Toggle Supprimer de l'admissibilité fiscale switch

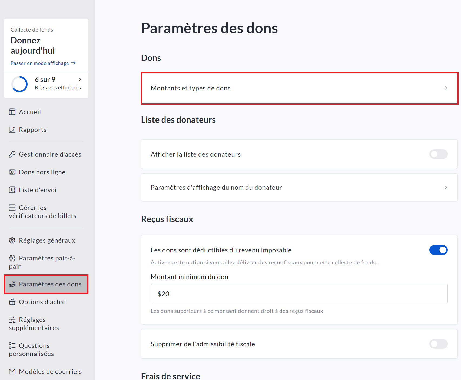(438, 344)
